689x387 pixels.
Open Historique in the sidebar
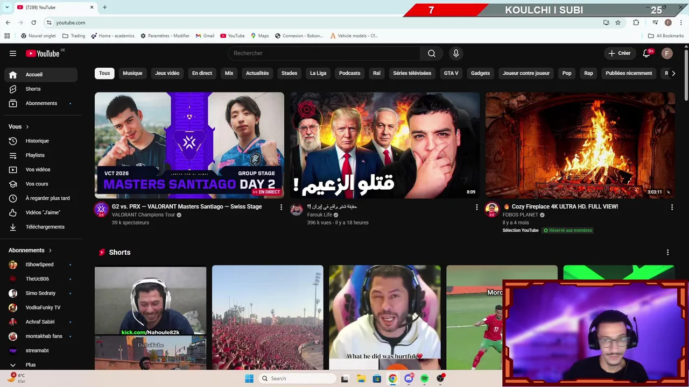point(41,141)
